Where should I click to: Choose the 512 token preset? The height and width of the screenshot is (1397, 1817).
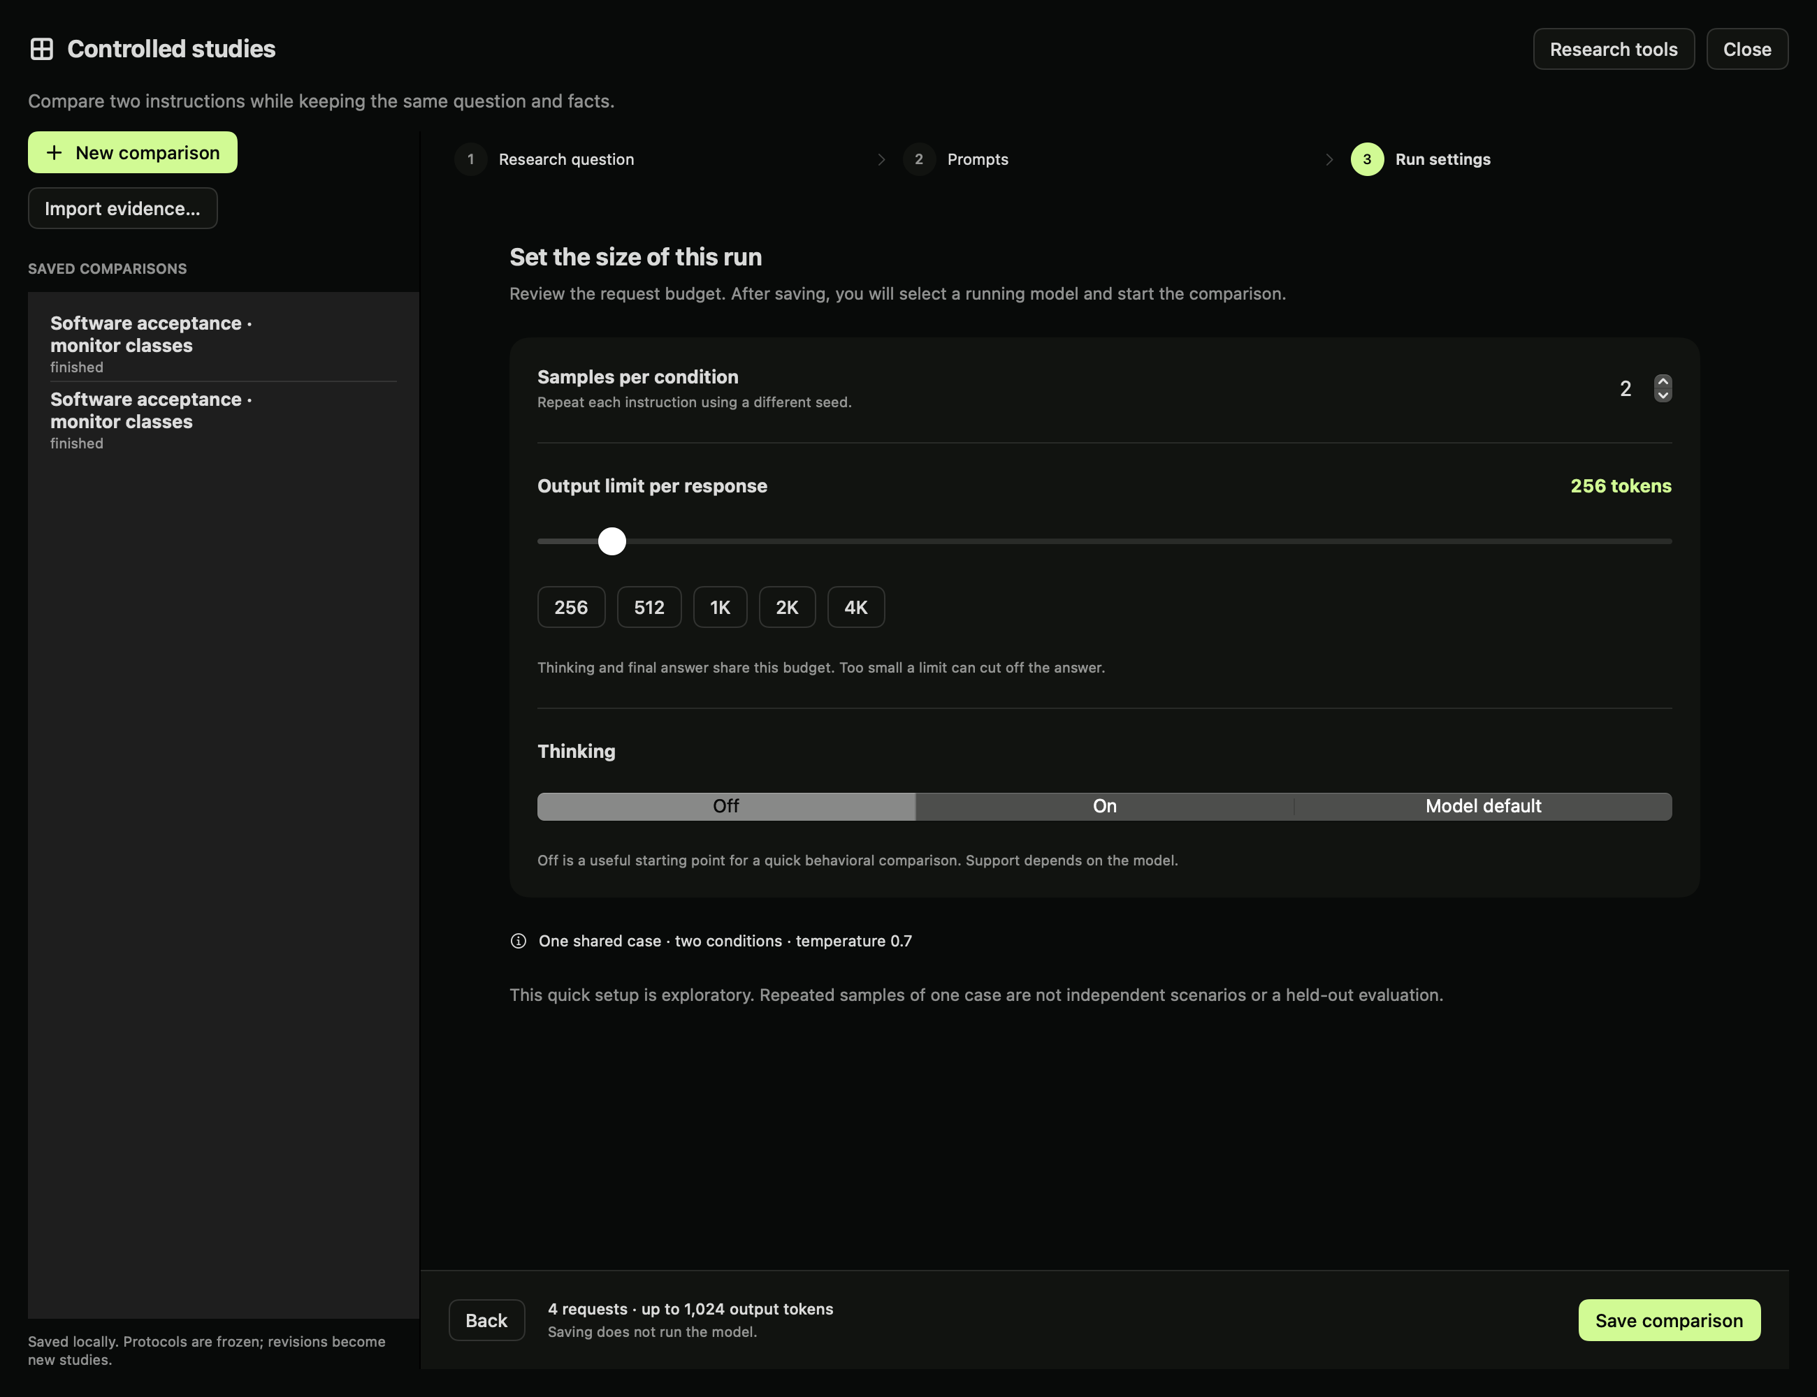click(649, 607)
